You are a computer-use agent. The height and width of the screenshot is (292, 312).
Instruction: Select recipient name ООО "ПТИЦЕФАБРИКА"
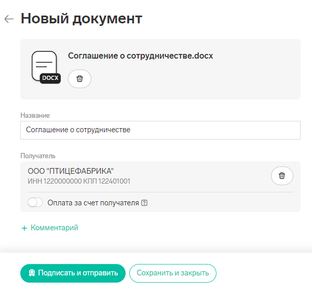tap(71, 171)
